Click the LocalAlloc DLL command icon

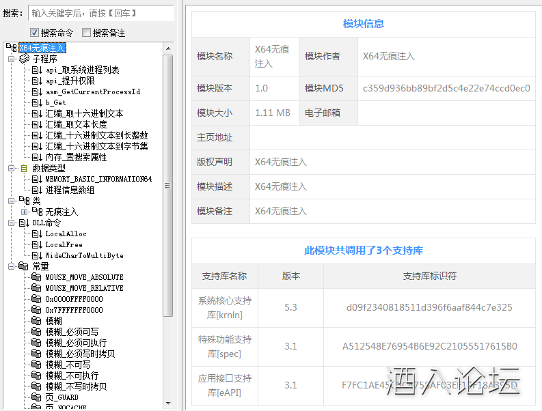click(37, 233)
